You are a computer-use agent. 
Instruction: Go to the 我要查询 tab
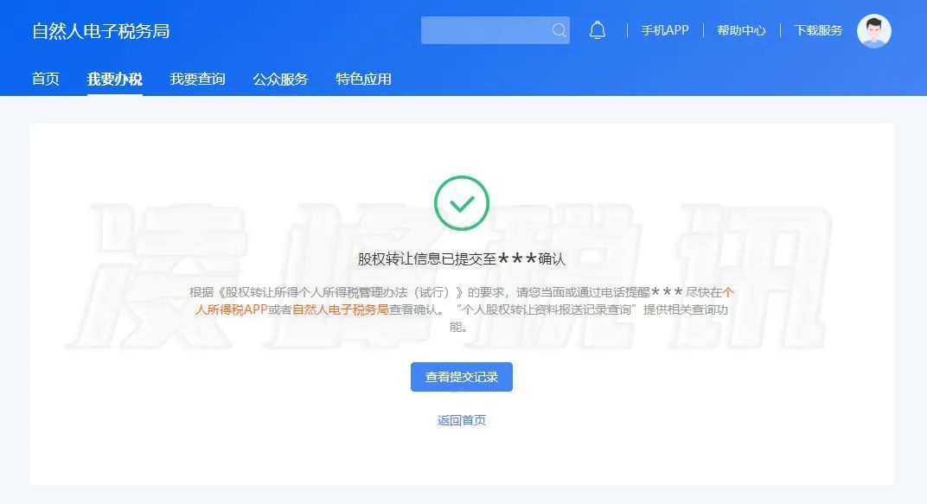coord(197,80)
